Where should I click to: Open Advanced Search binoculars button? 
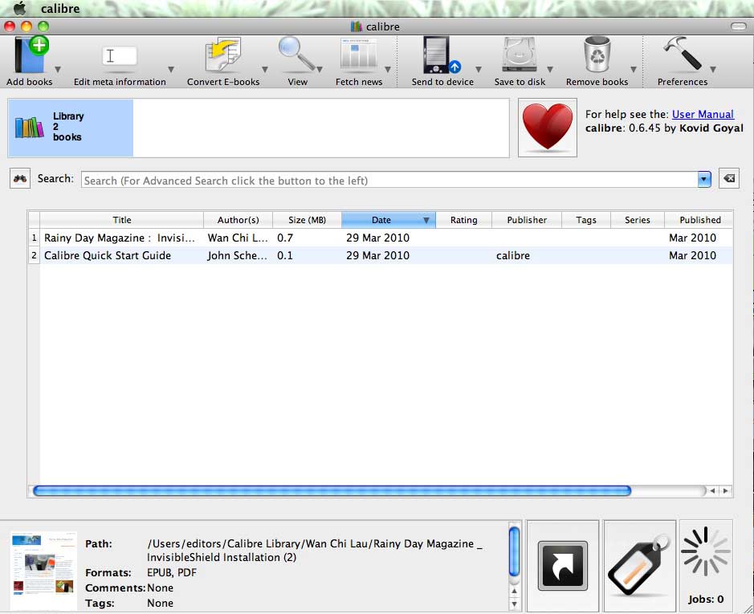pos(20,179)
